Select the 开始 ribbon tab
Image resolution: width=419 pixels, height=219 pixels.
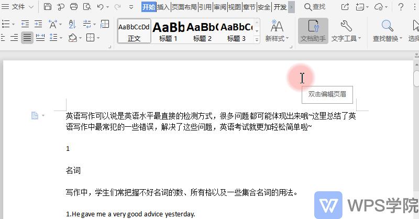[x=149, y=7]
